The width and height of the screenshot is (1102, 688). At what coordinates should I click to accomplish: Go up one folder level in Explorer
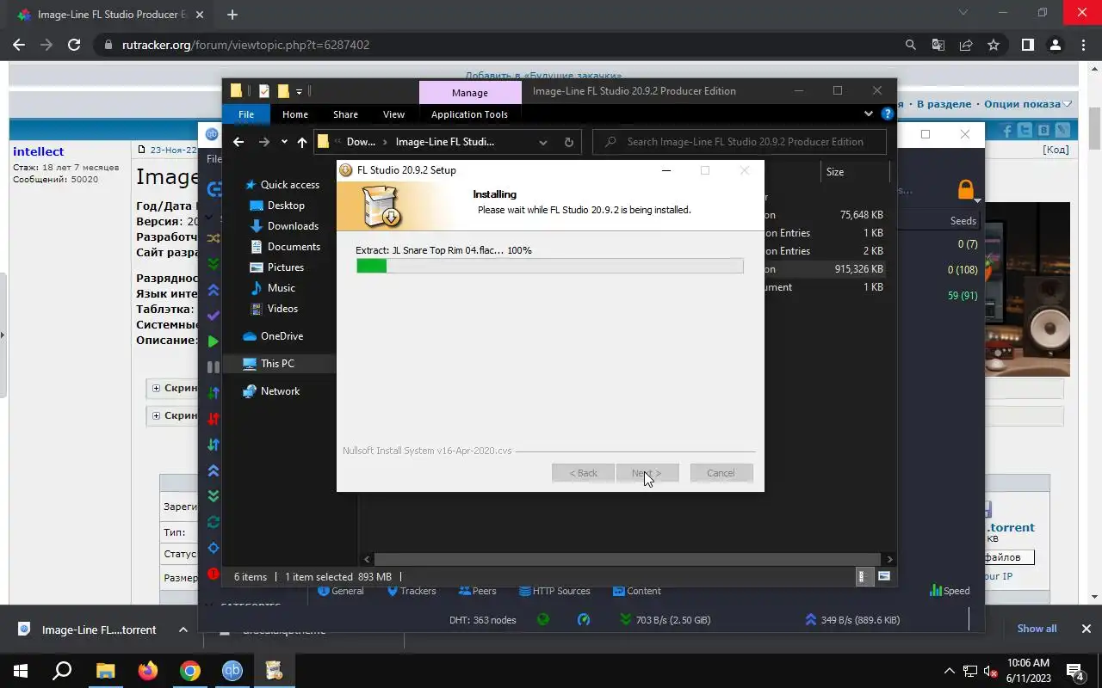coord(302,142)
